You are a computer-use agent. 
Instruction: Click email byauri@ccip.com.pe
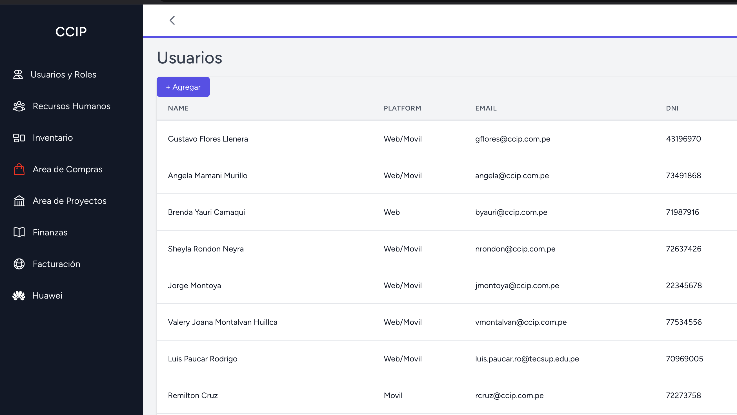[511, 212]
